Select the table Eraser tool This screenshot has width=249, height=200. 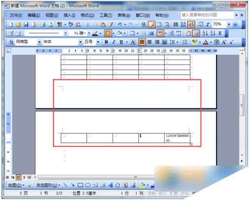(x=18, y=33)
